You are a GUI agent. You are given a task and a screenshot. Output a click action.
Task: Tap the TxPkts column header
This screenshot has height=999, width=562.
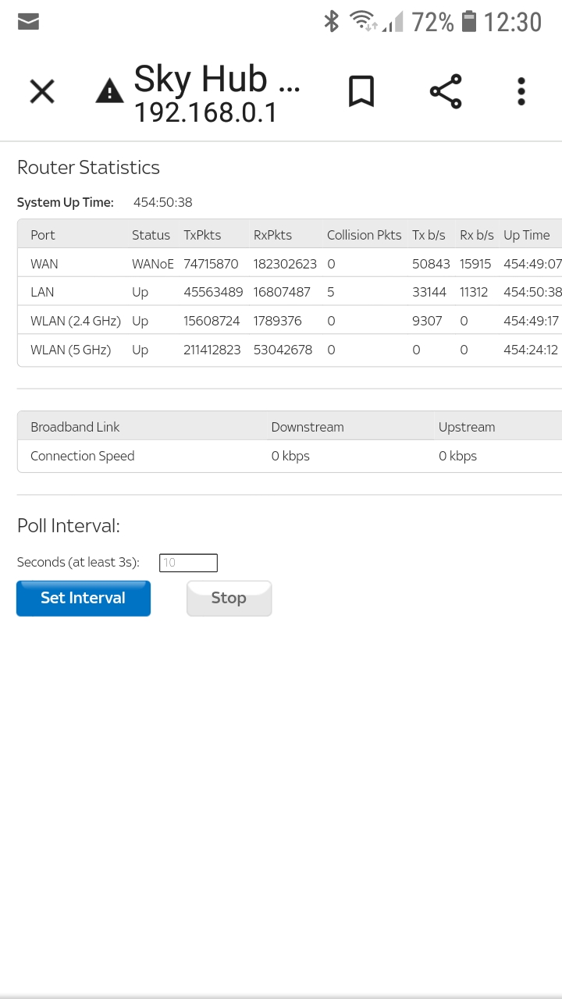coord(203,234)
